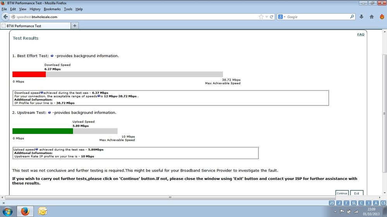Open the File menu
The height and width of the screenshot is (217, 387).
pyautogui.click(x=4, y=9)
